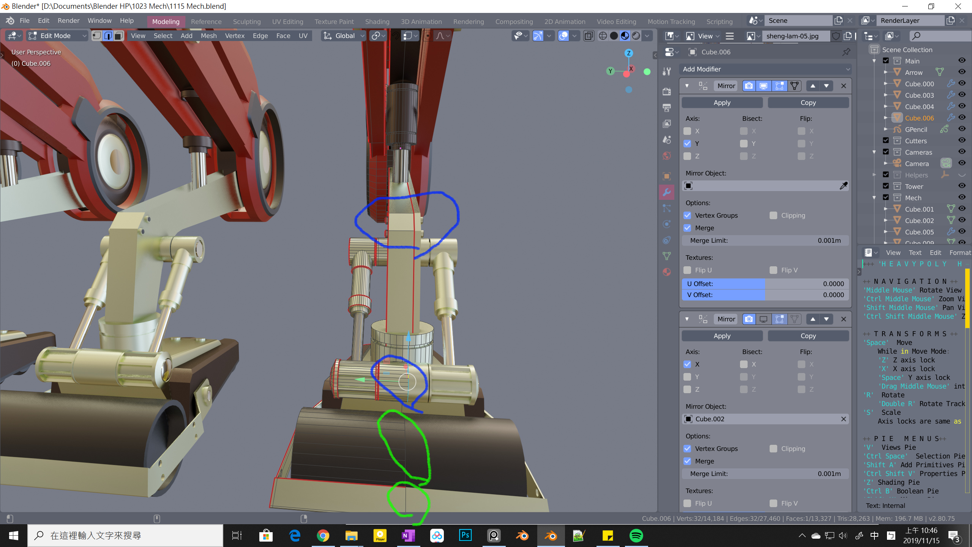Uncheck Cutters collection checkbox

(x=886, y=141)
